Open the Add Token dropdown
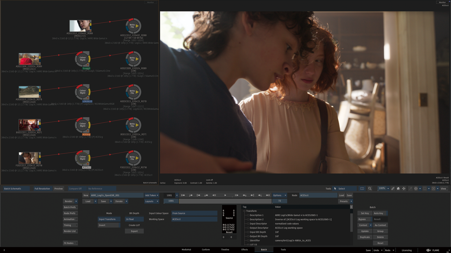Viewport: 451px width, 253px height. click(x=152, y=195)
